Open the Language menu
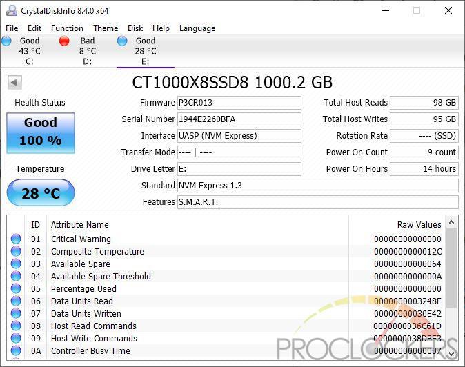 click(197, 28)
